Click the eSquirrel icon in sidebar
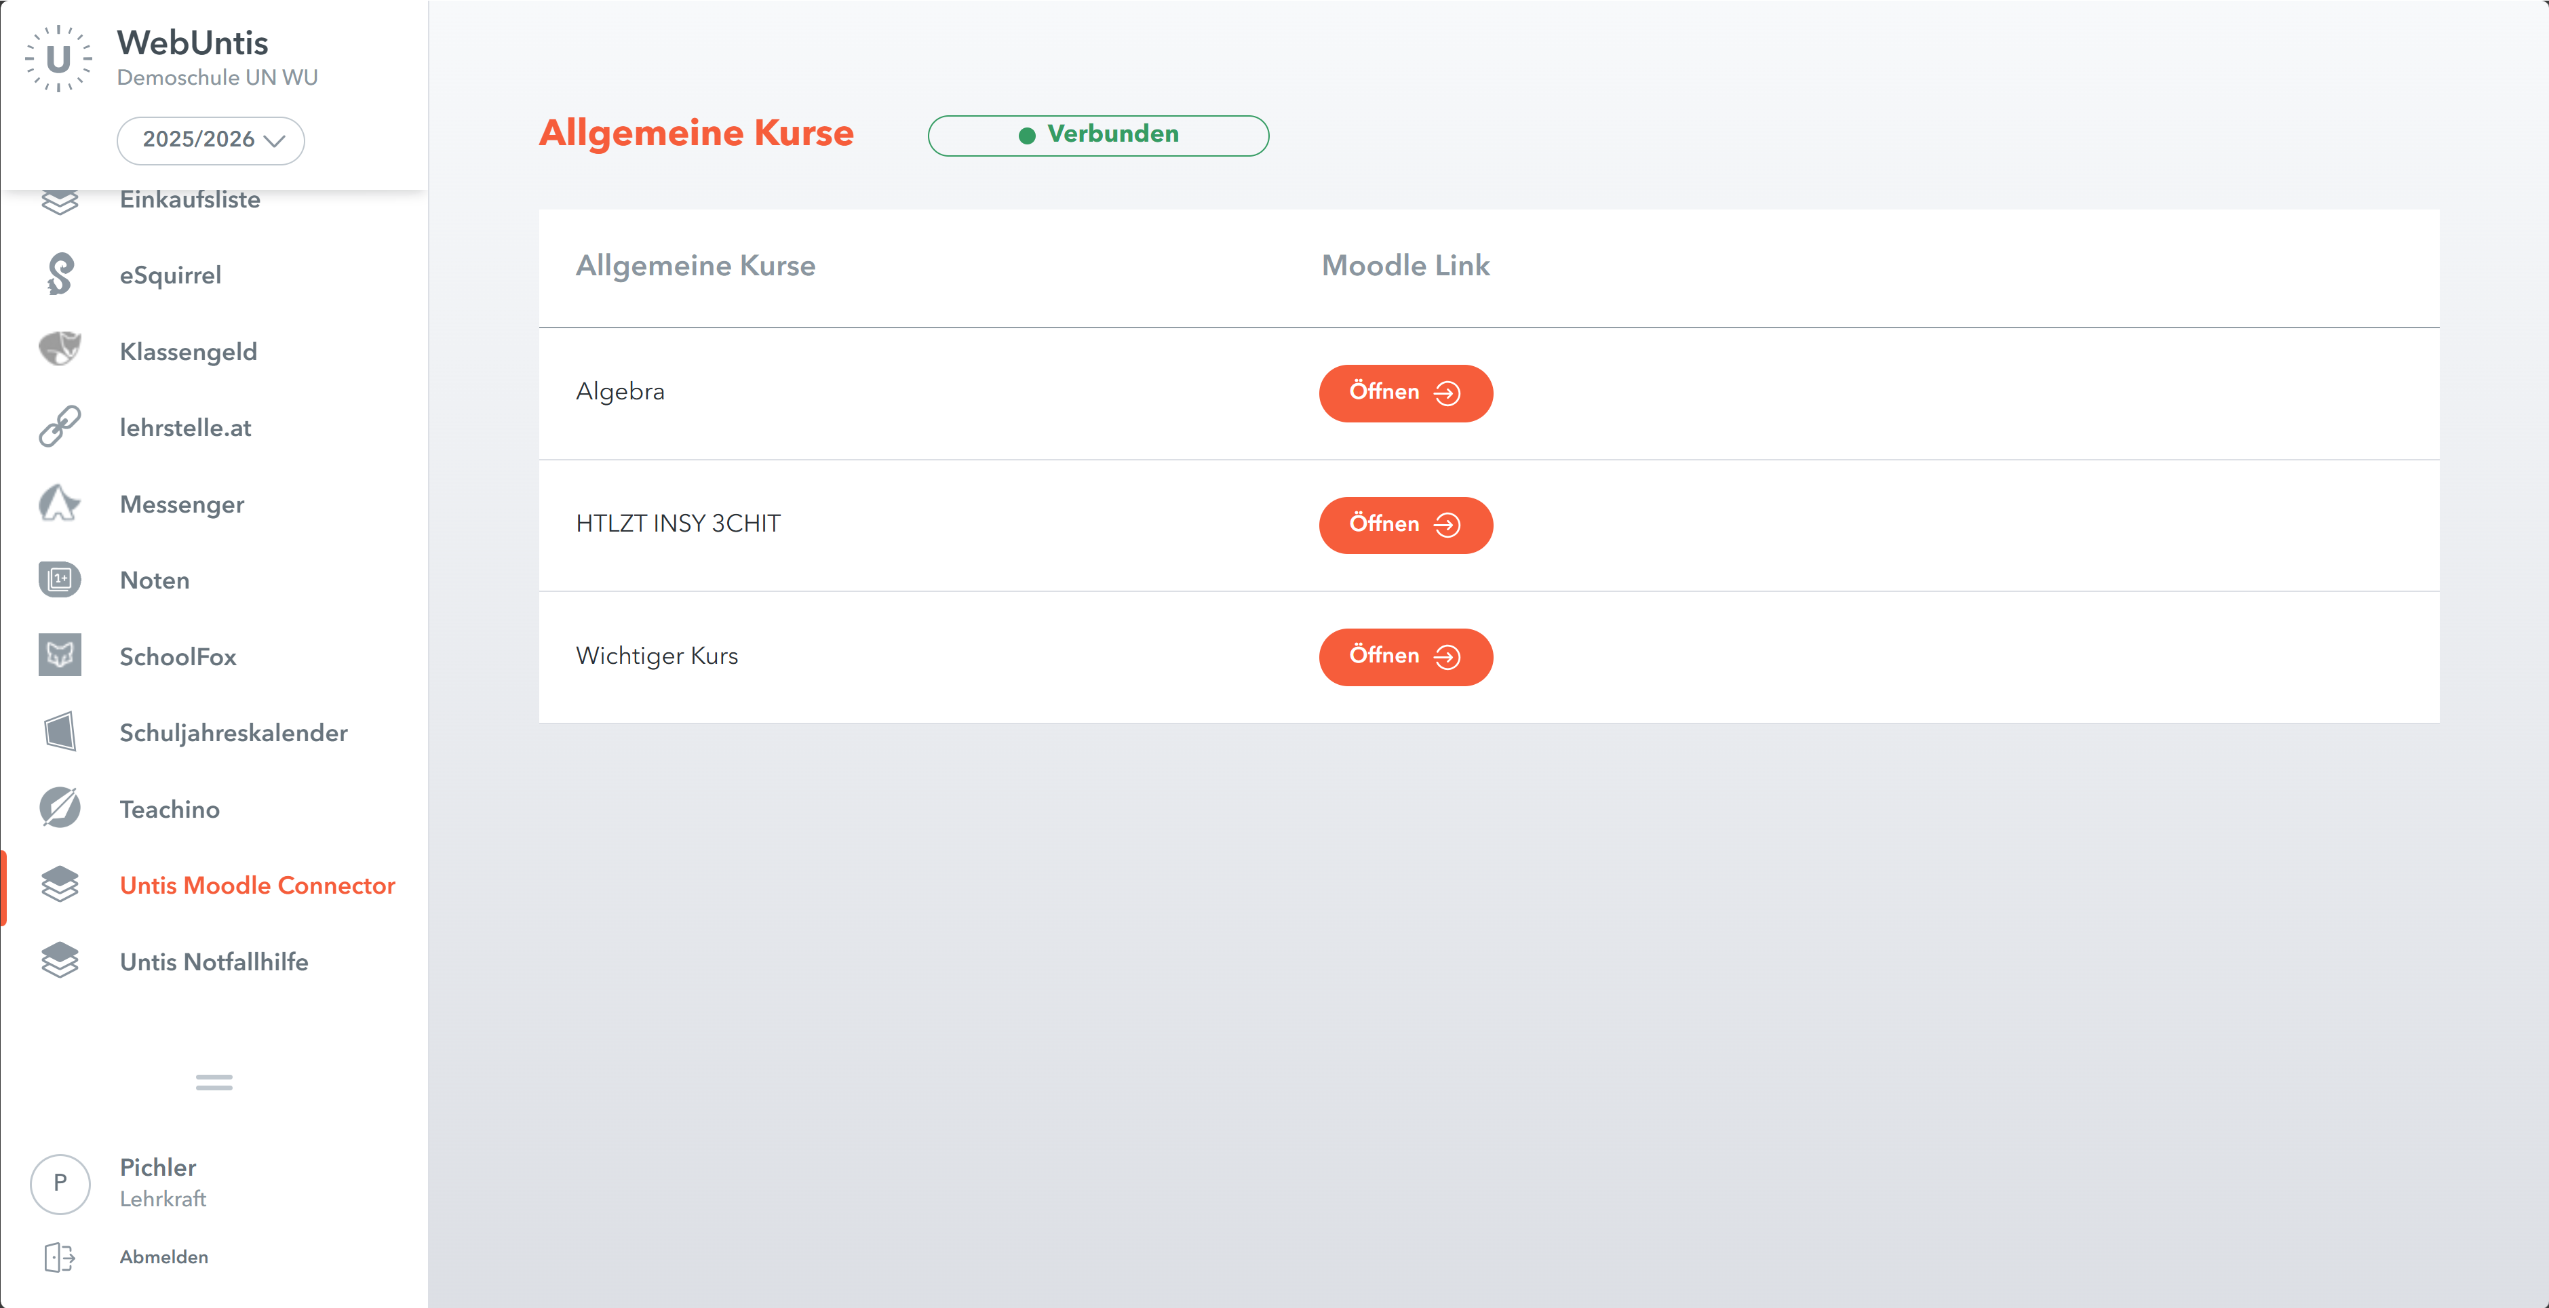Screen dimensions: 2549x1308 click(x=60, y=275)
